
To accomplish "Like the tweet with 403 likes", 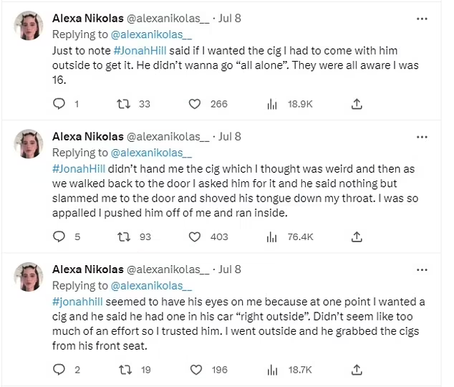I will pos(195,236).
